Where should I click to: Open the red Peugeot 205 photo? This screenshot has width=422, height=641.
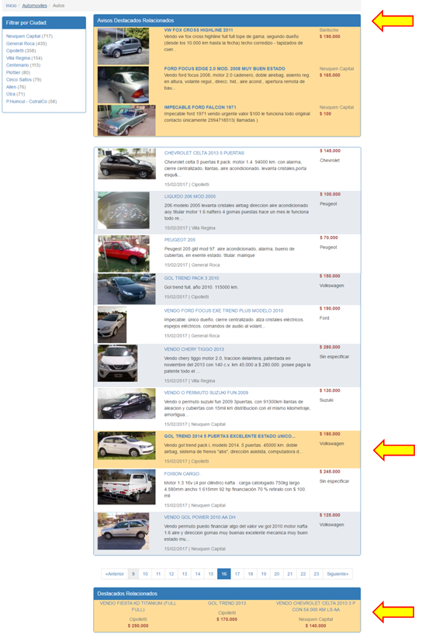coord(123,254)
